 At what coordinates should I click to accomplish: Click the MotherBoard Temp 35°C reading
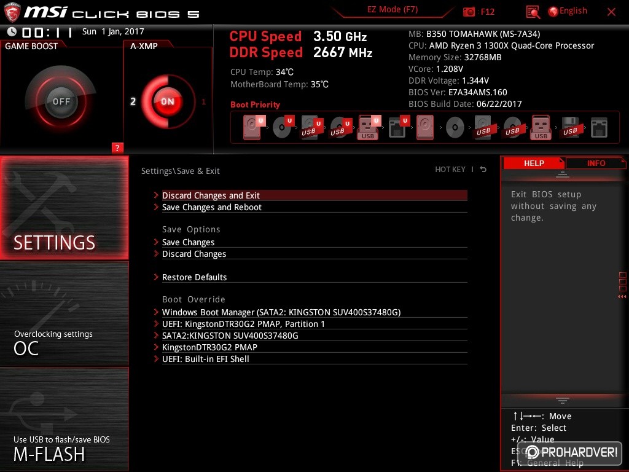point(279,84)
